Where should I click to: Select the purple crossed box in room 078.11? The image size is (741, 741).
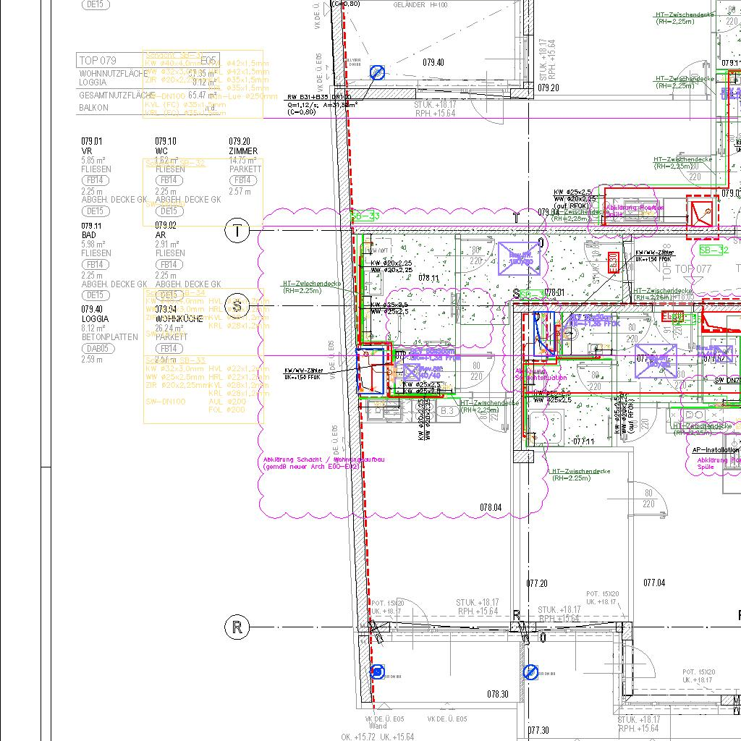[519, 258]
